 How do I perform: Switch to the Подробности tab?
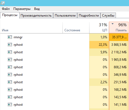[89, 16]
